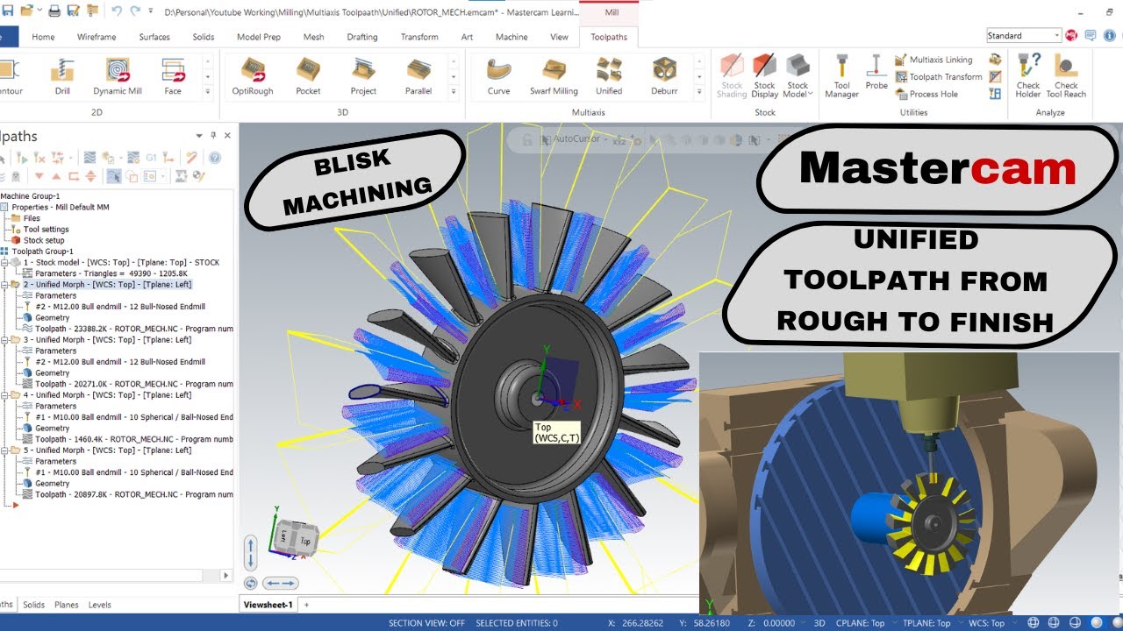This screenshot has height=631, width=1123.
Task: Move insert arrow up in Toolpaths manager
Action: point(54,176)
